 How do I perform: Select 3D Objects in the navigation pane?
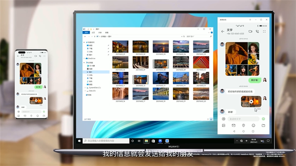coord(91,66)
